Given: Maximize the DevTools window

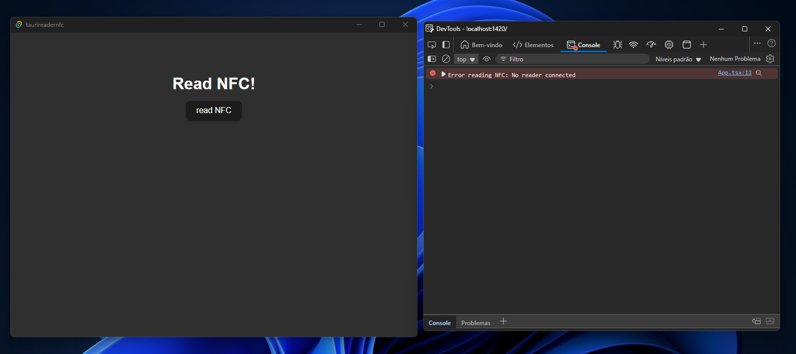Looking at the screenshot, I should tap(745, 29).
